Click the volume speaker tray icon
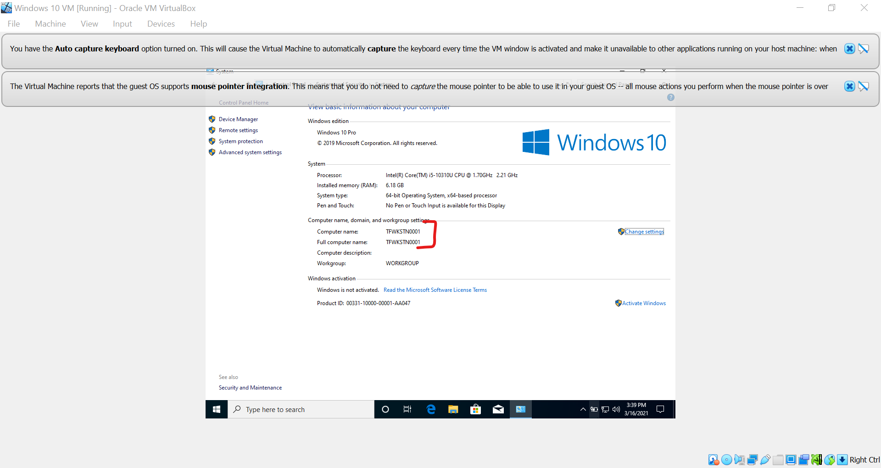Screen dimensions: 881x468 616,409
